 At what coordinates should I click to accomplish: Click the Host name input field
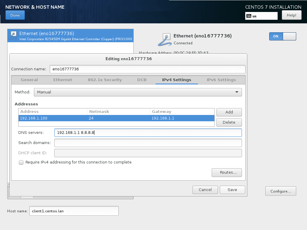coord(74,211)
